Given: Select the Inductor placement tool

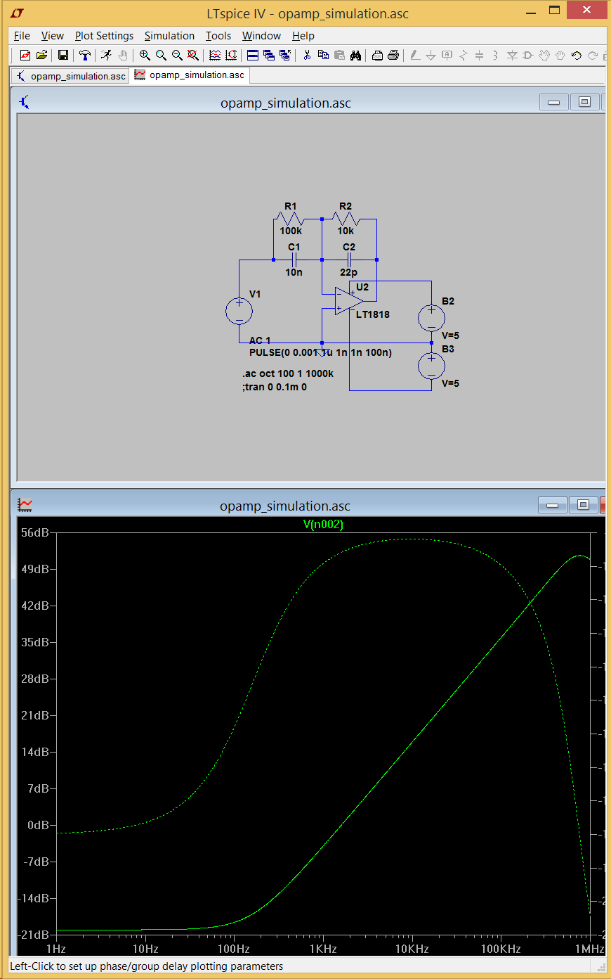Looking at the screenshot, I should pyautogui.click(x=495, y=55).
